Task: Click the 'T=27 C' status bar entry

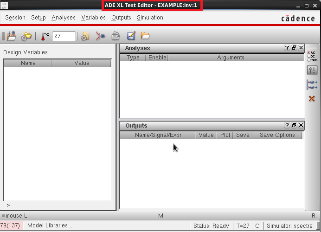Action: click(248, 226)
